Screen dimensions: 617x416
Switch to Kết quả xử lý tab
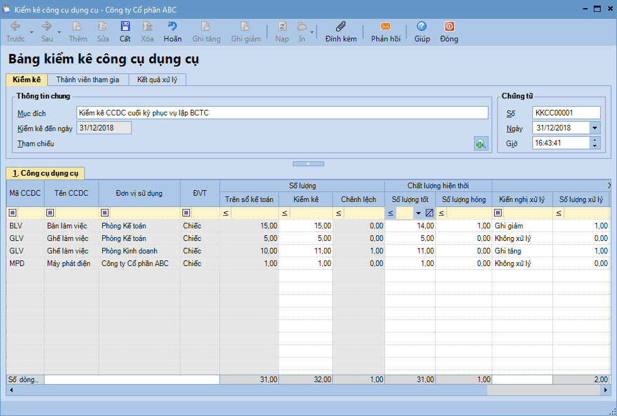(157, 80)
